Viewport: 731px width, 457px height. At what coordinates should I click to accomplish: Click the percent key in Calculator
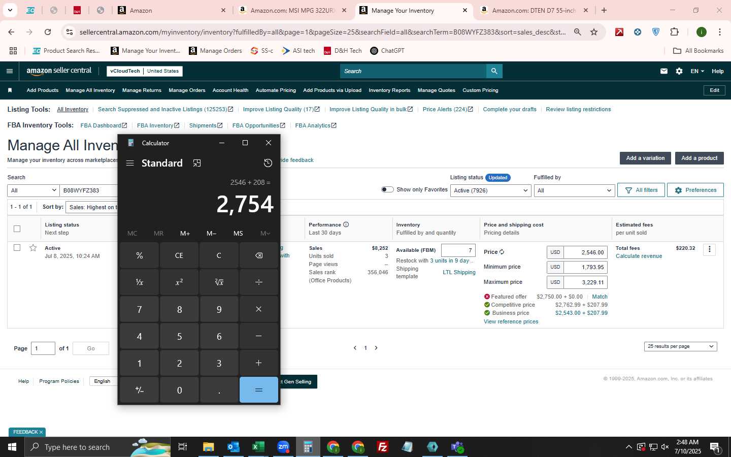pyautogui.click(x=140, y=255)
